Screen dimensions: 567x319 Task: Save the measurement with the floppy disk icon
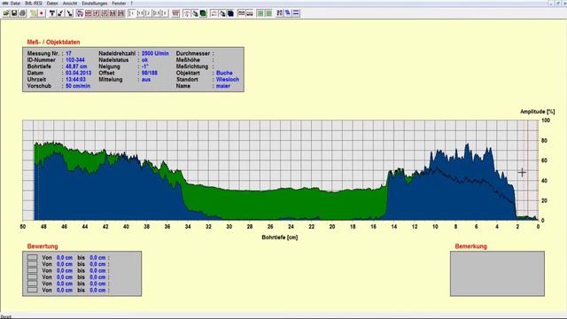[14, 13]
